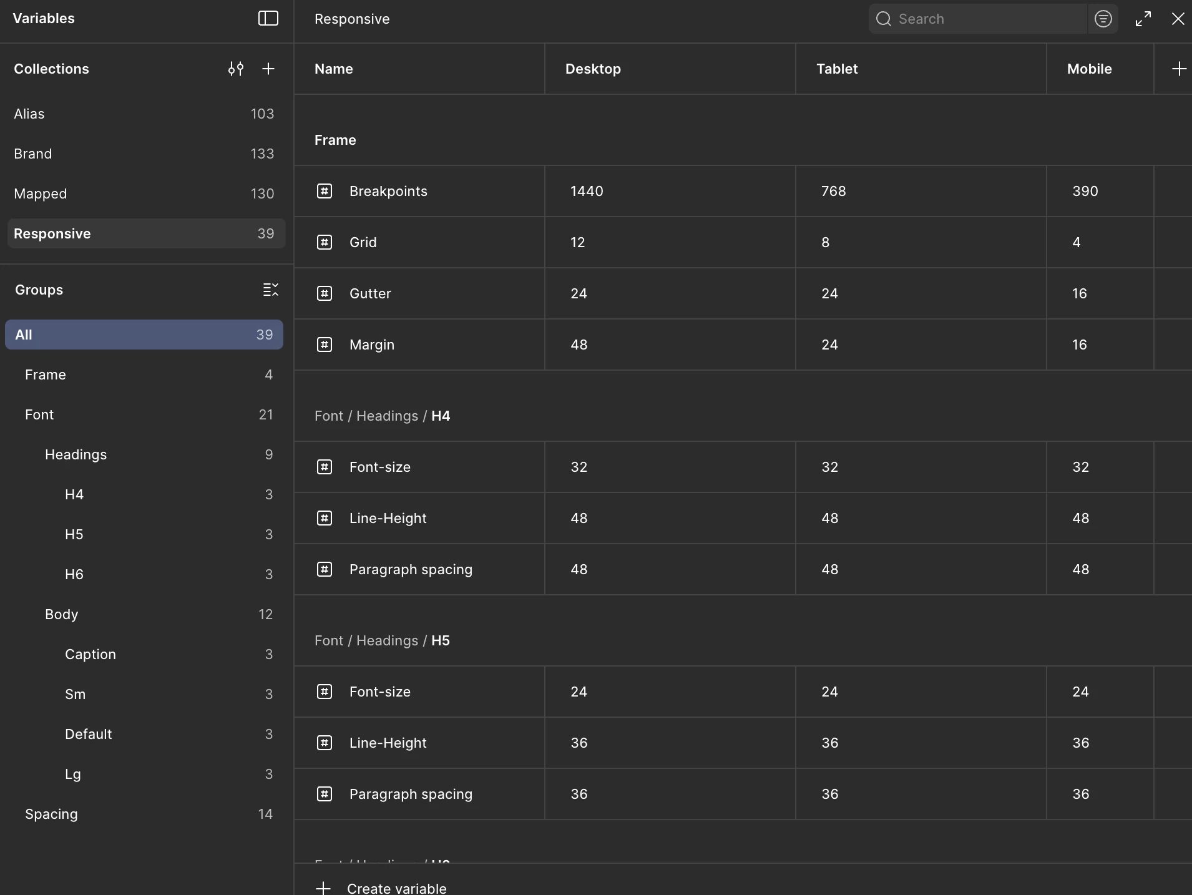Screen dimensions: 1192x895
Task: Toggle the sidebar panel icon
Action: (268, 18)
